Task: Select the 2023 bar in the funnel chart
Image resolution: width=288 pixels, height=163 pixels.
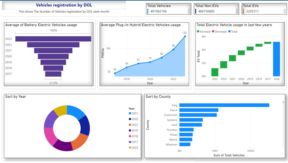Action: coord(53,39)
